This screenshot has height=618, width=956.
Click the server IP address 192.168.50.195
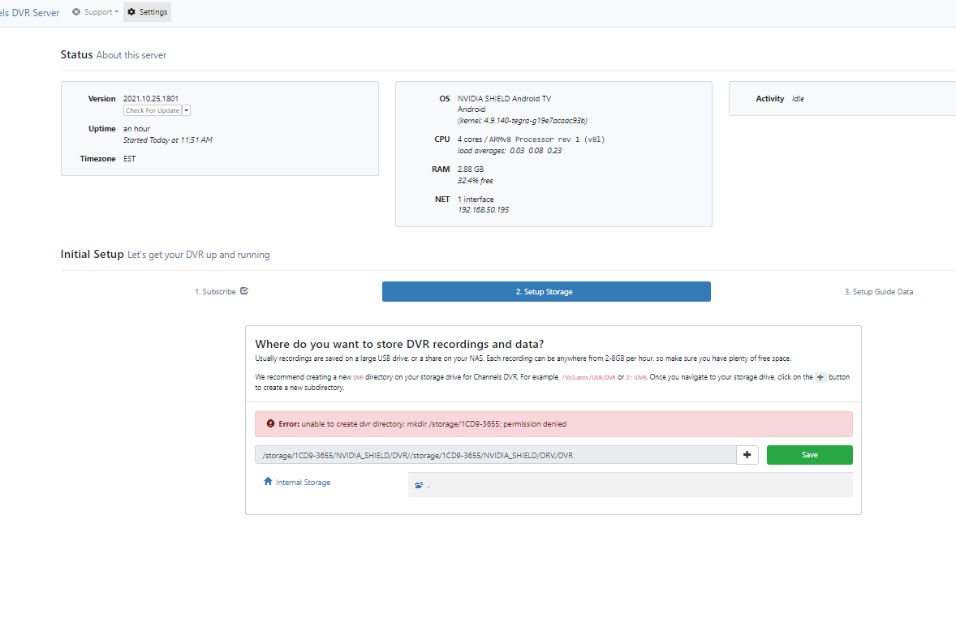click(483, 210)
